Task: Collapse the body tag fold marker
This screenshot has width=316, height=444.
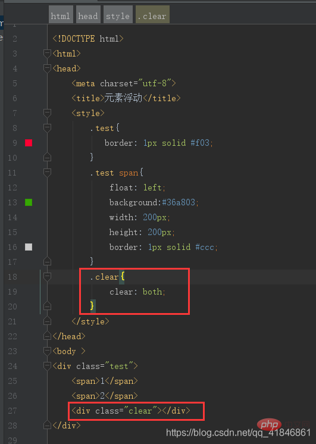Action: pos(47,351)
